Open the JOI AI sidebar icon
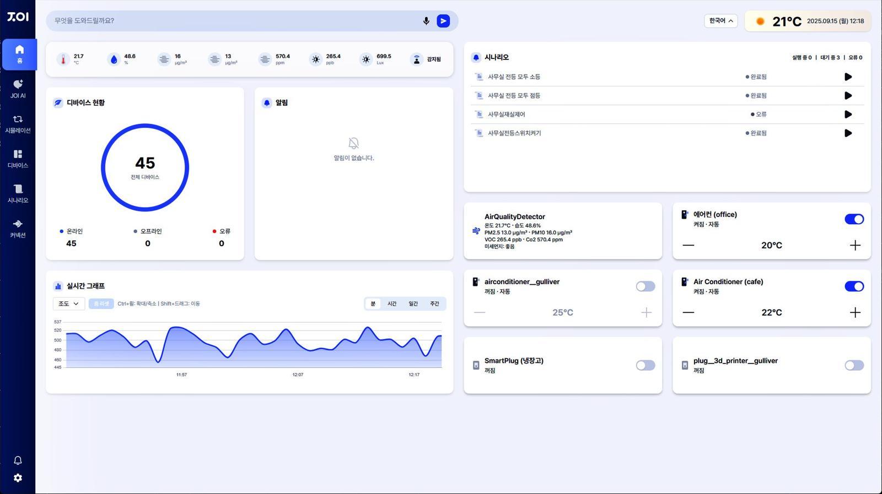The image size is (882, 494). pos(18,89)
